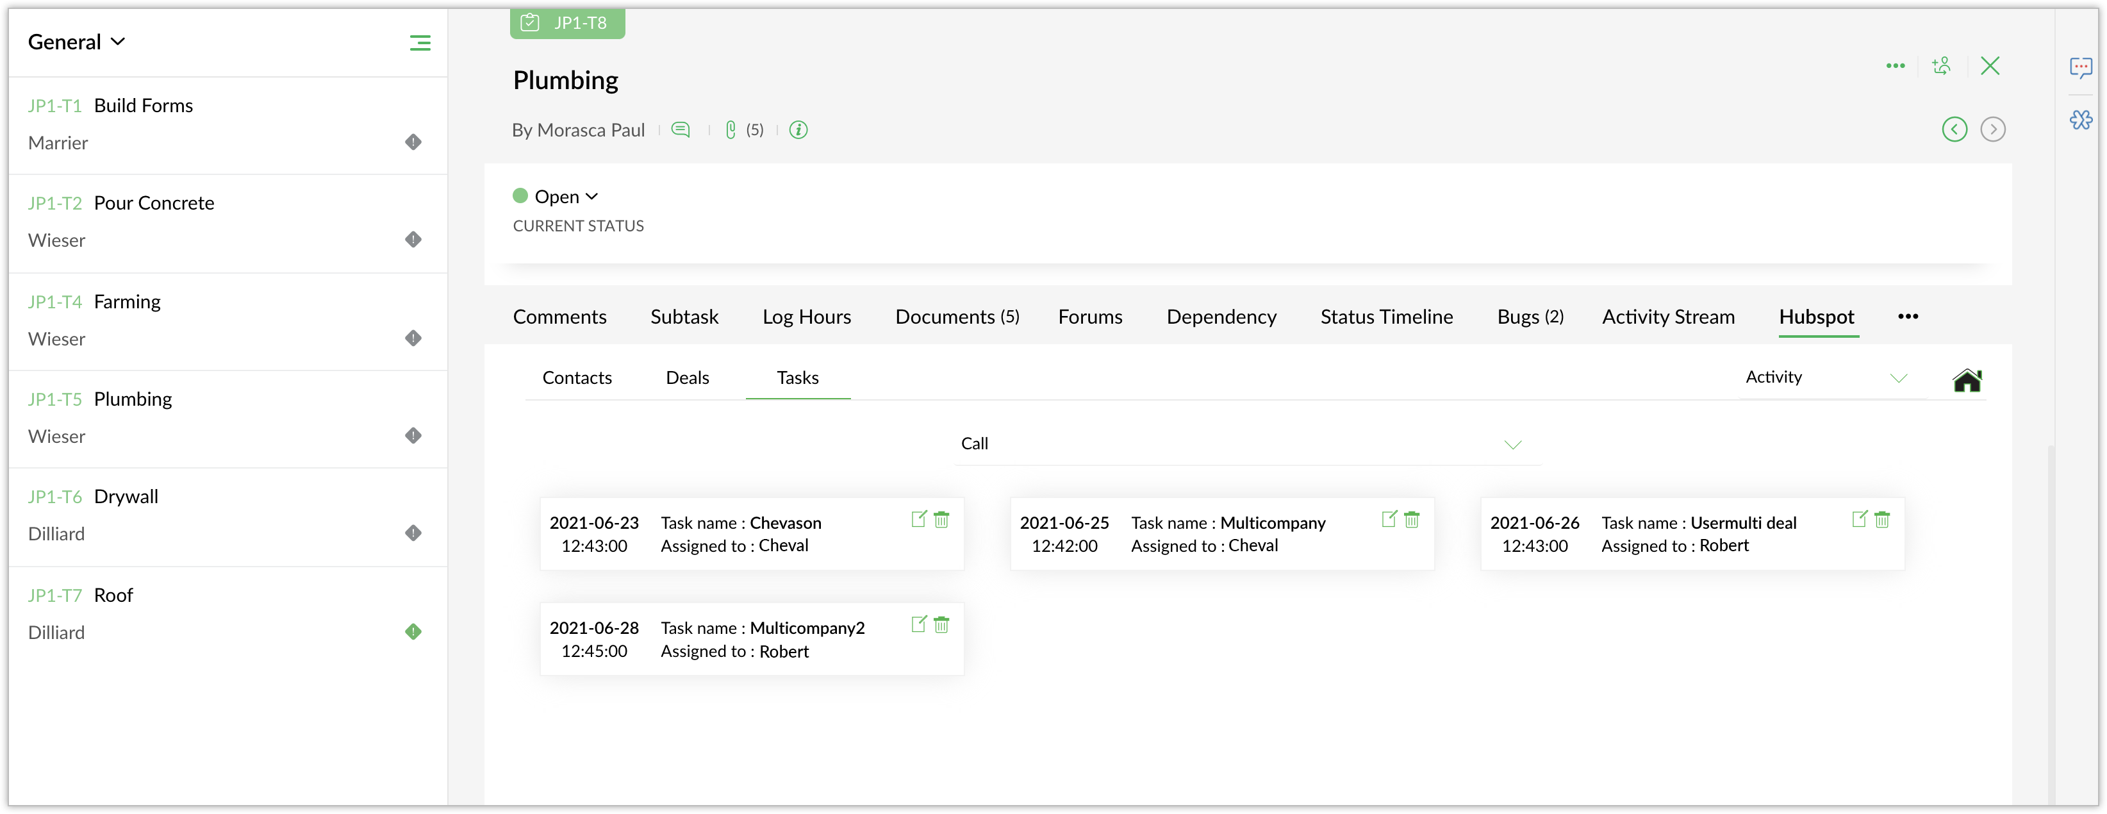Open more options ellipsis beside tabs
Viewport: 2107px width, 814px height.
[x=1908, y=317]
